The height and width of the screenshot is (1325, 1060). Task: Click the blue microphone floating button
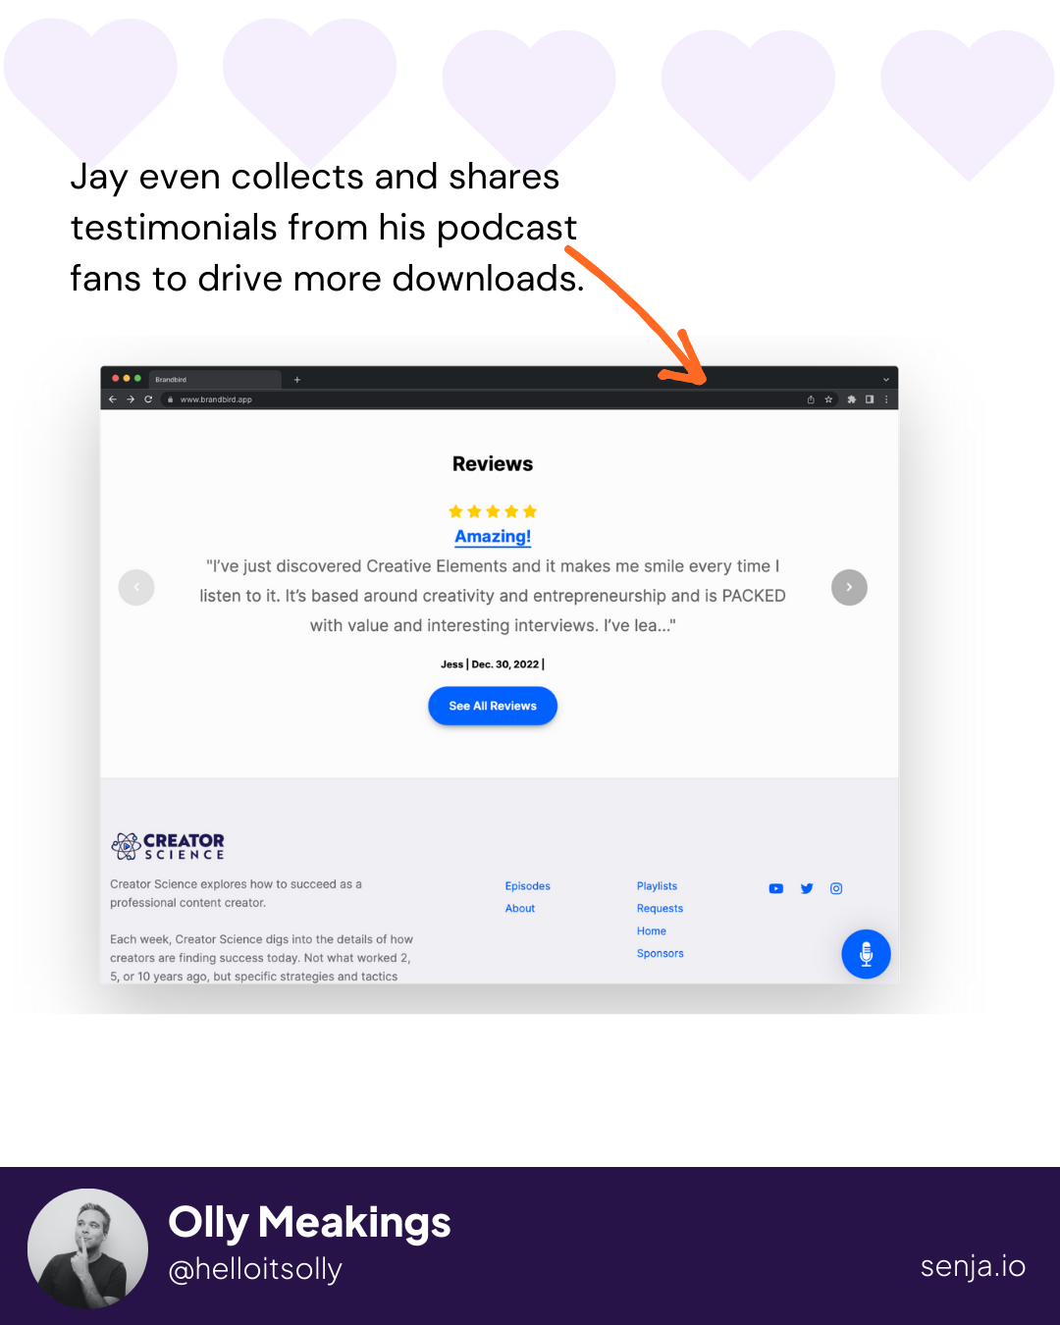click(866, 954)
